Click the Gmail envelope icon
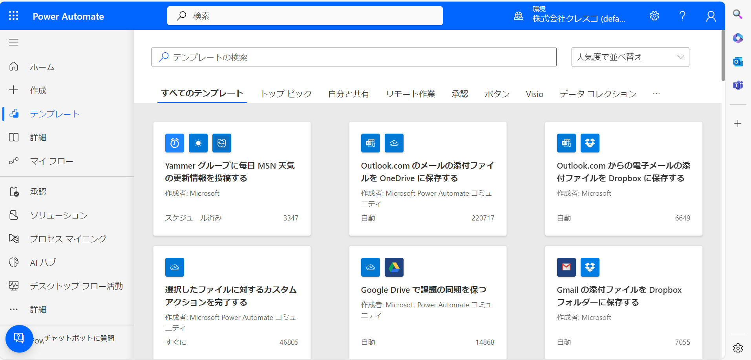The image size is (751, 360). [x=566, y=267]
